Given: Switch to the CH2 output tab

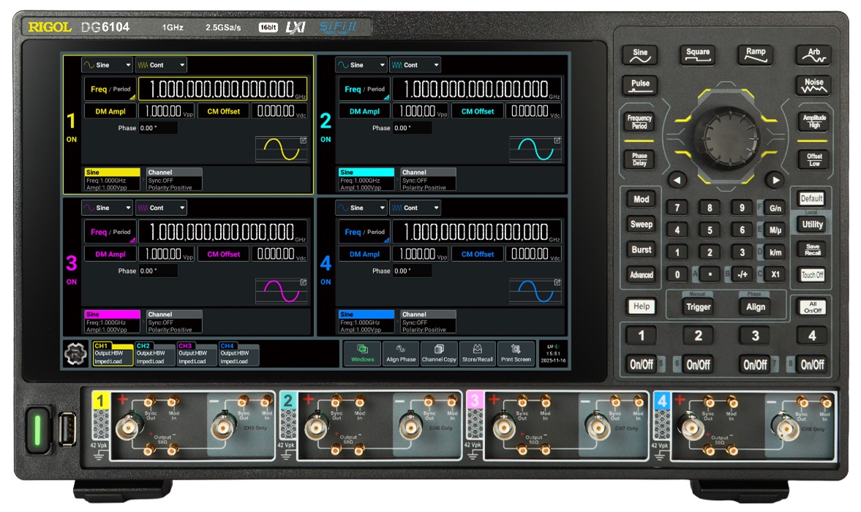Looking at the screenshot, I should point(155,354).
